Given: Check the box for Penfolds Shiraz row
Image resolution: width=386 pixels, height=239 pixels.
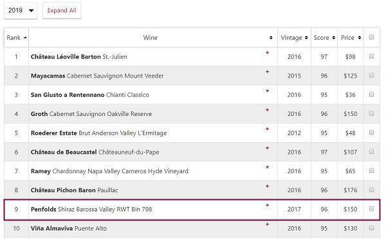Looking at the screenshot, I should (371, 209).
